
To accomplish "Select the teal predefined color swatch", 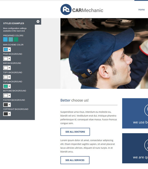I will point(11,39).
